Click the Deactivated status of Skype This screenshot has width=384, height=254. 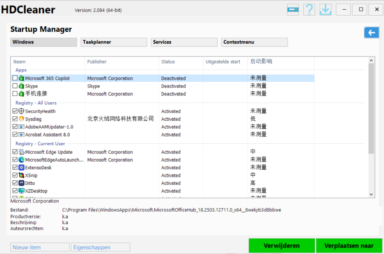[x=174, y=86]
